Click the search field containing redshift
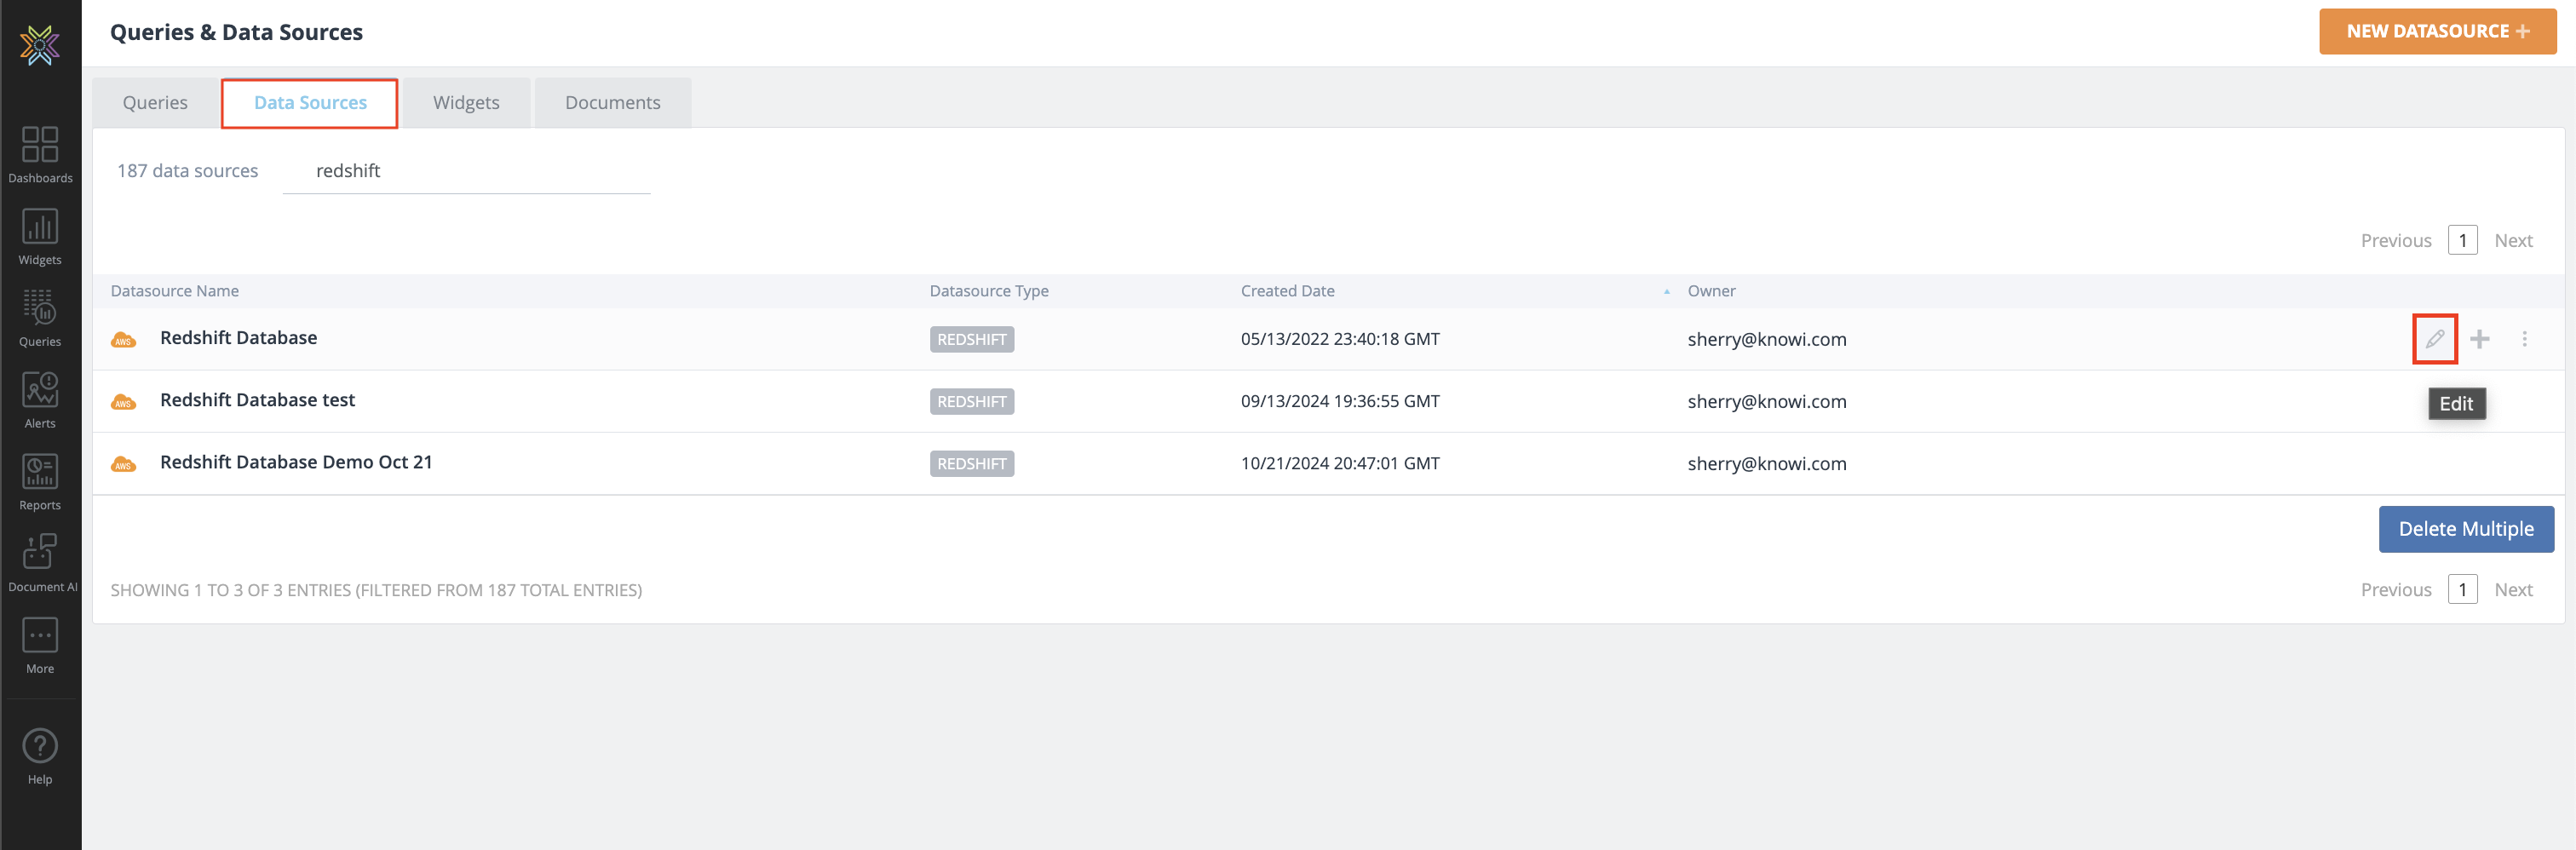 point(466,171)
